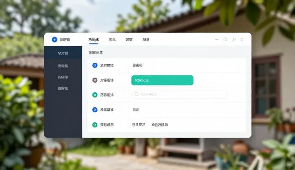Click the green icon in the third settings row
The image size is (295, 170).
click(x=95, y=95)
